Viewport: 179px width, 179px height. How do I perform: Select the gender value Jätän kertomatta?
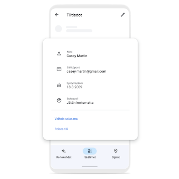coord(80,103)
